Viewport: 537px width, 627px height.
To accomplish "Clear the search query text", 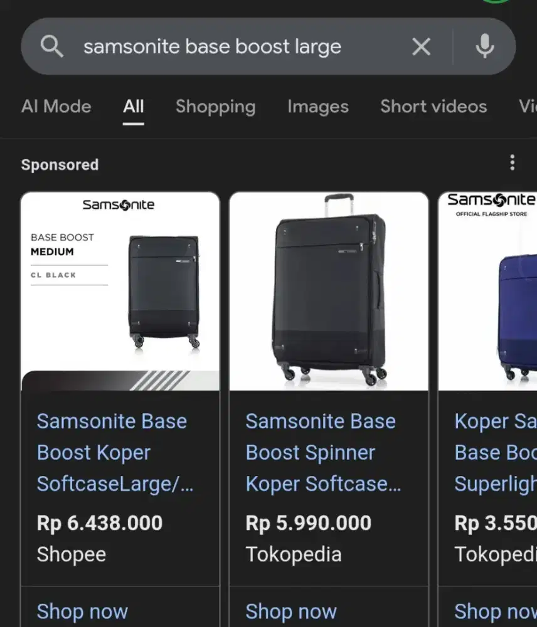I will pos(421,46).
